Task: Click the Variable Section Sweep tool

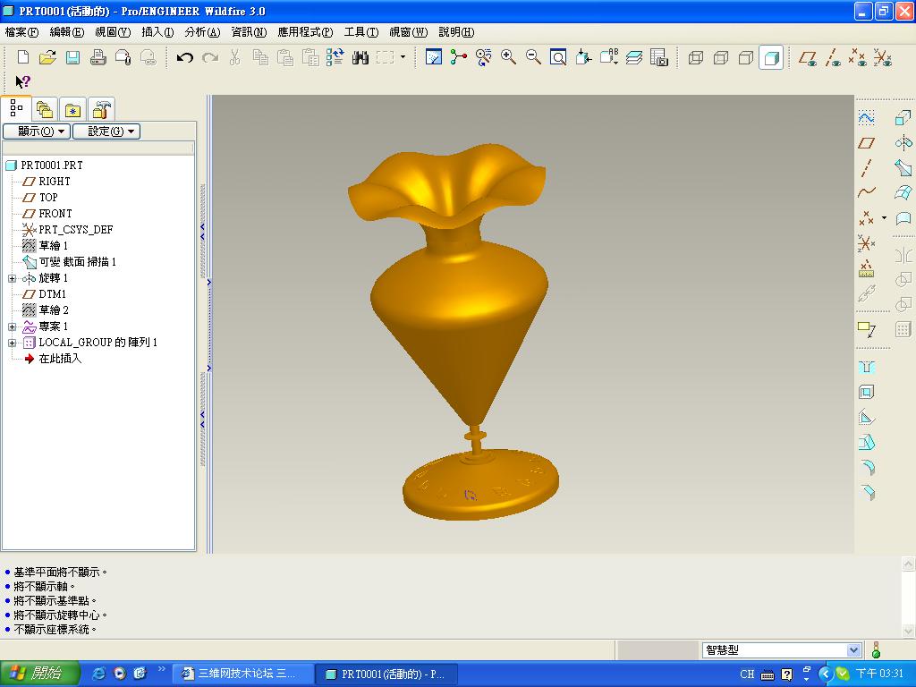Action: pos(903,167)
